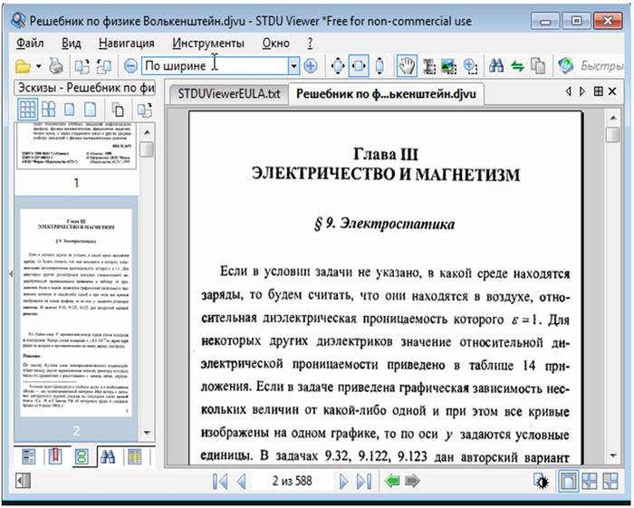Open the Окно menu

[x=275, y=43]
